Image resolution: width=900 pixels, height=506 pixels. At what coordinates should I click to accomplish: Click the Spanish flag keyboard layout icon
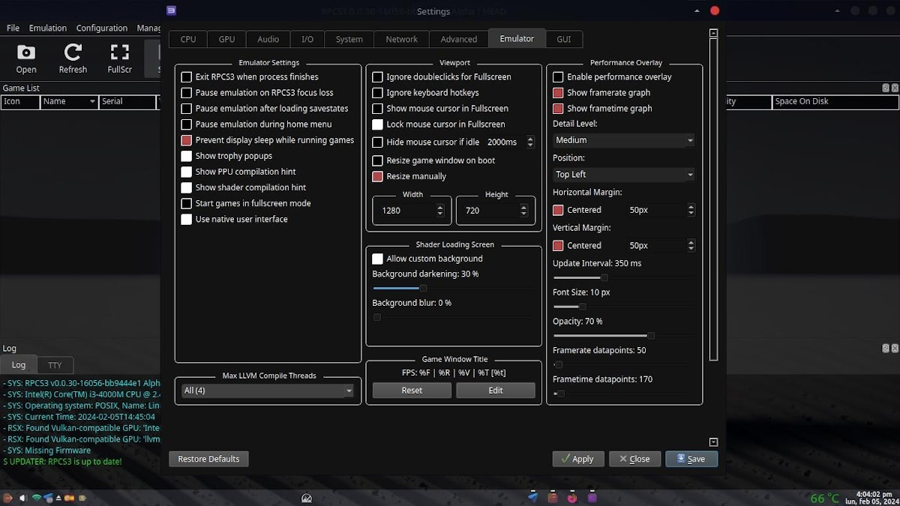point(69,498)
